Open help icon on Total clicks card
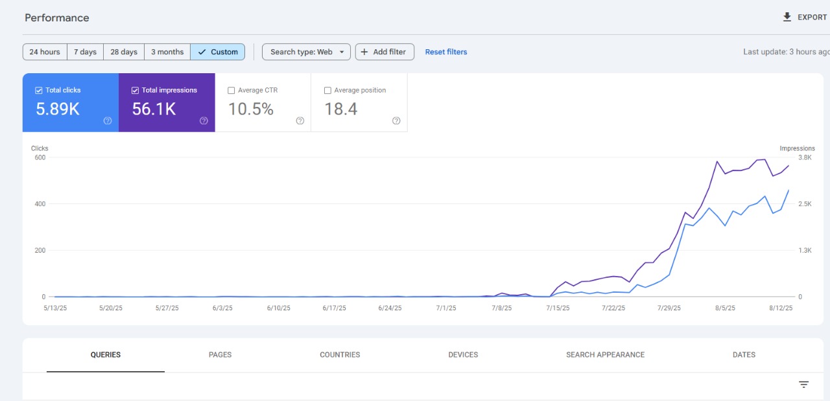Viewport: 830px width, 401px height. point(108,120)
